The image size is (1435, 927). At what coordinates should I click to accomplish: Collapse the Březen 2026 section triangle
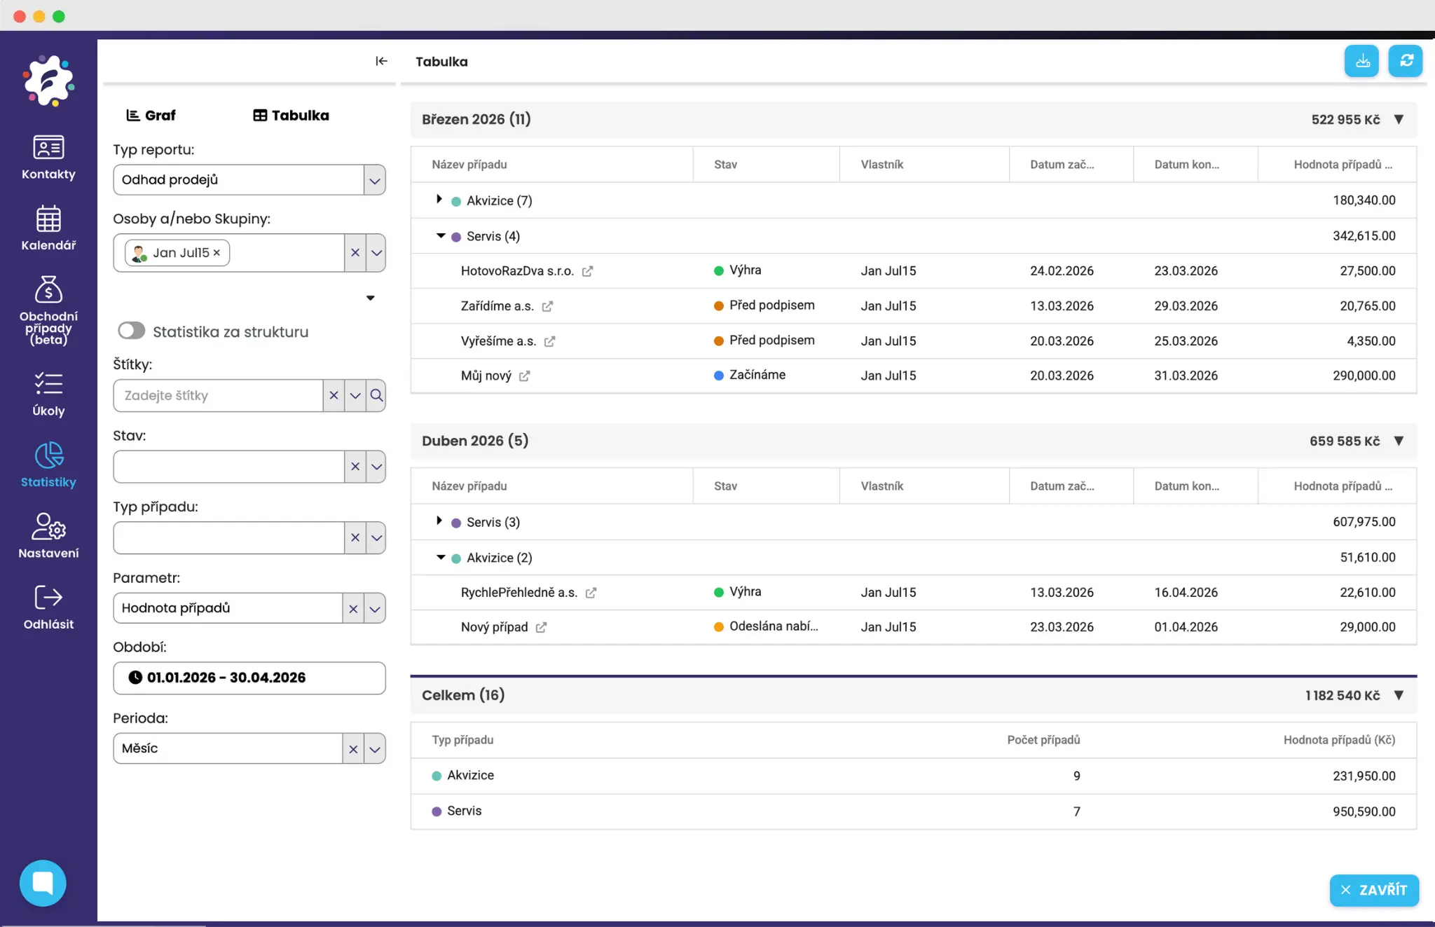1399,119
